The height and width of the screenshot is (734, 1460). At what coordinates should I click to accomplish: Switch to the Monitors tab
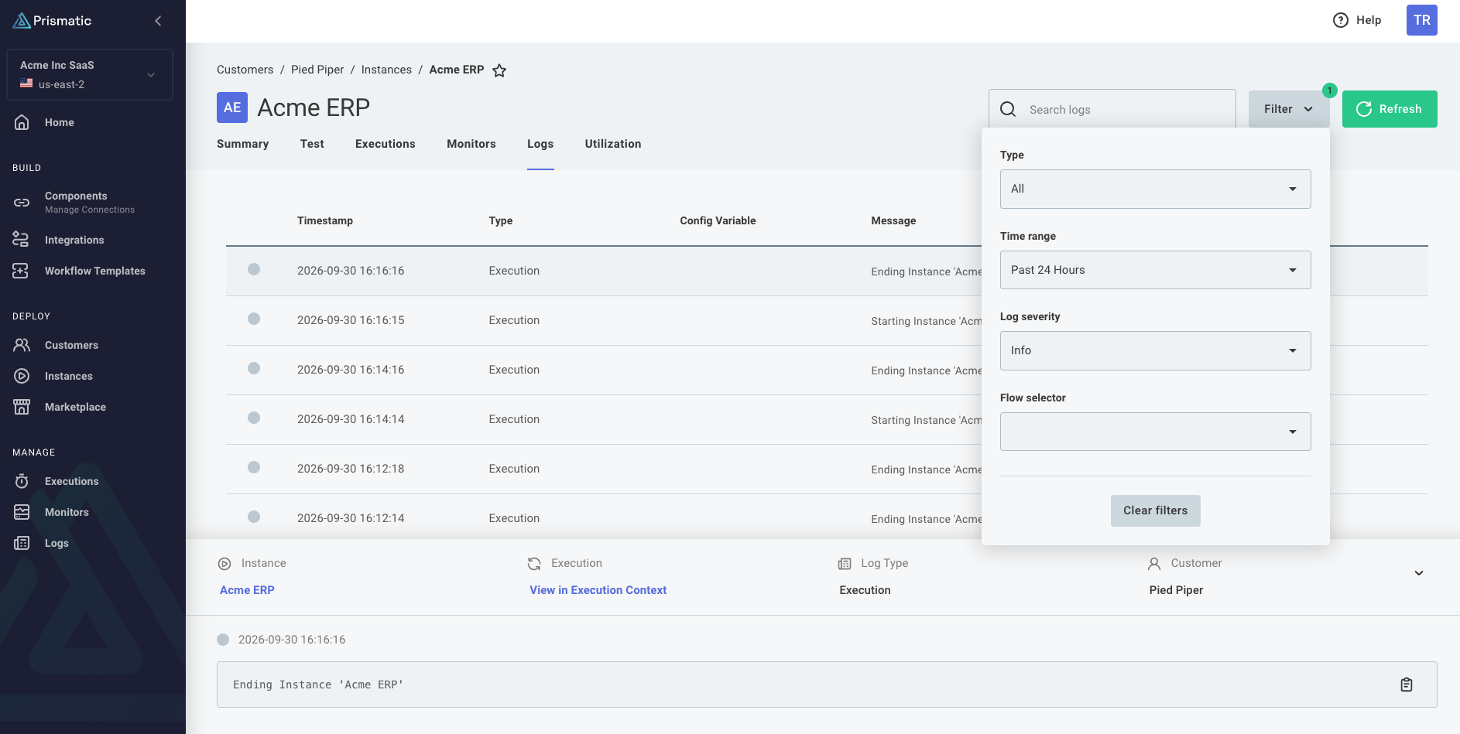pyautogui.click(x=471, y=144)
